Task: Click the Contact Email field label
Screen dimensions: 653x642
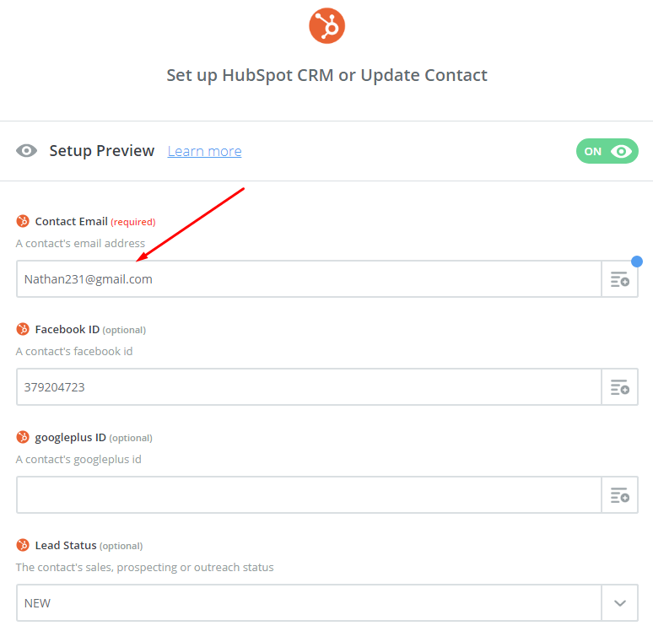Action: pyautogui.click(x=72, y=222)
